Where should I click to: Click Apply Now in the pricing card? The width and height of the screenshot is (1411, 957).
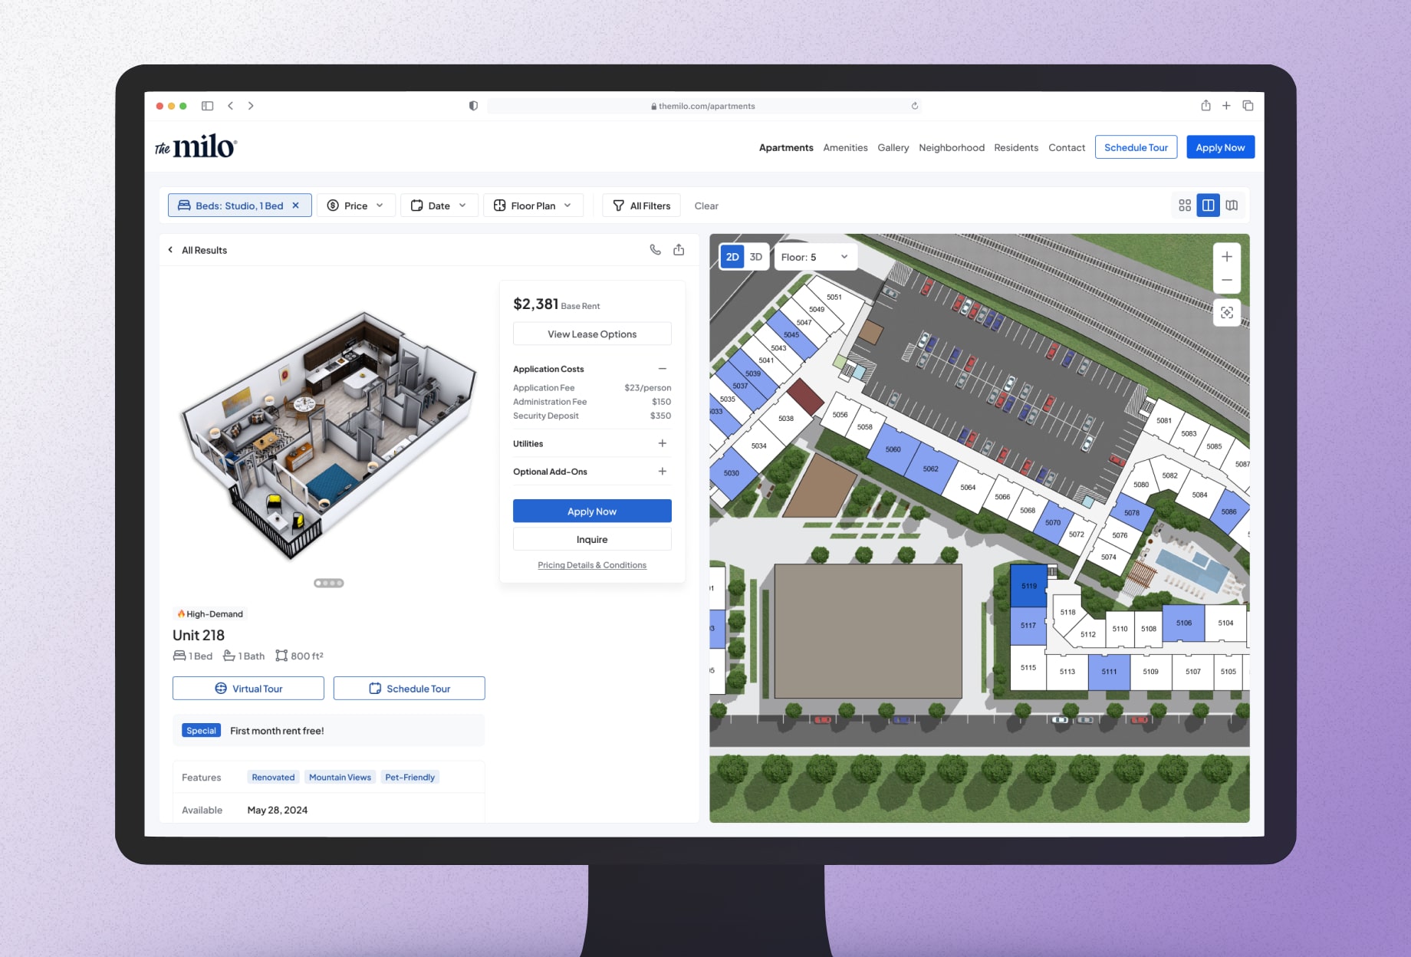592,511
